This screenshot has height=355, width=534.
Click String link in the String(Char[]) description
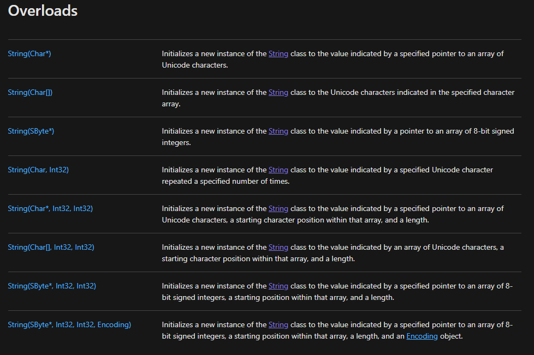tap(278, 93)
